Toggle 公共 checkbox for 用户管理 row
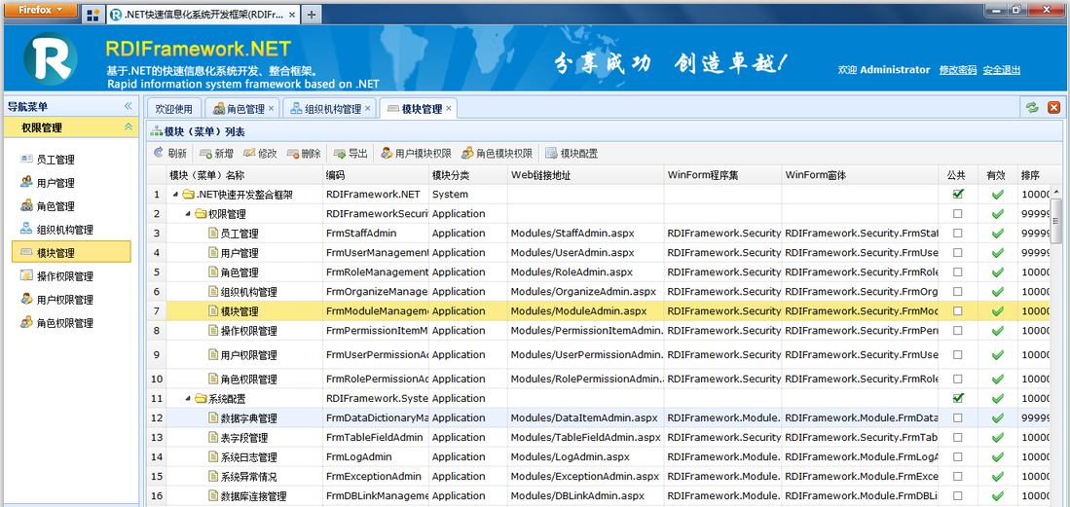Screen dimensions: 1070x507 click(x=958, y=252)
